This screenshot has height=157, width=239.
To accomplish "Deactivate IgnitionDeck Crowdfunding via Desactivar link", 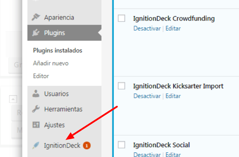I will [x=147, y=29].
